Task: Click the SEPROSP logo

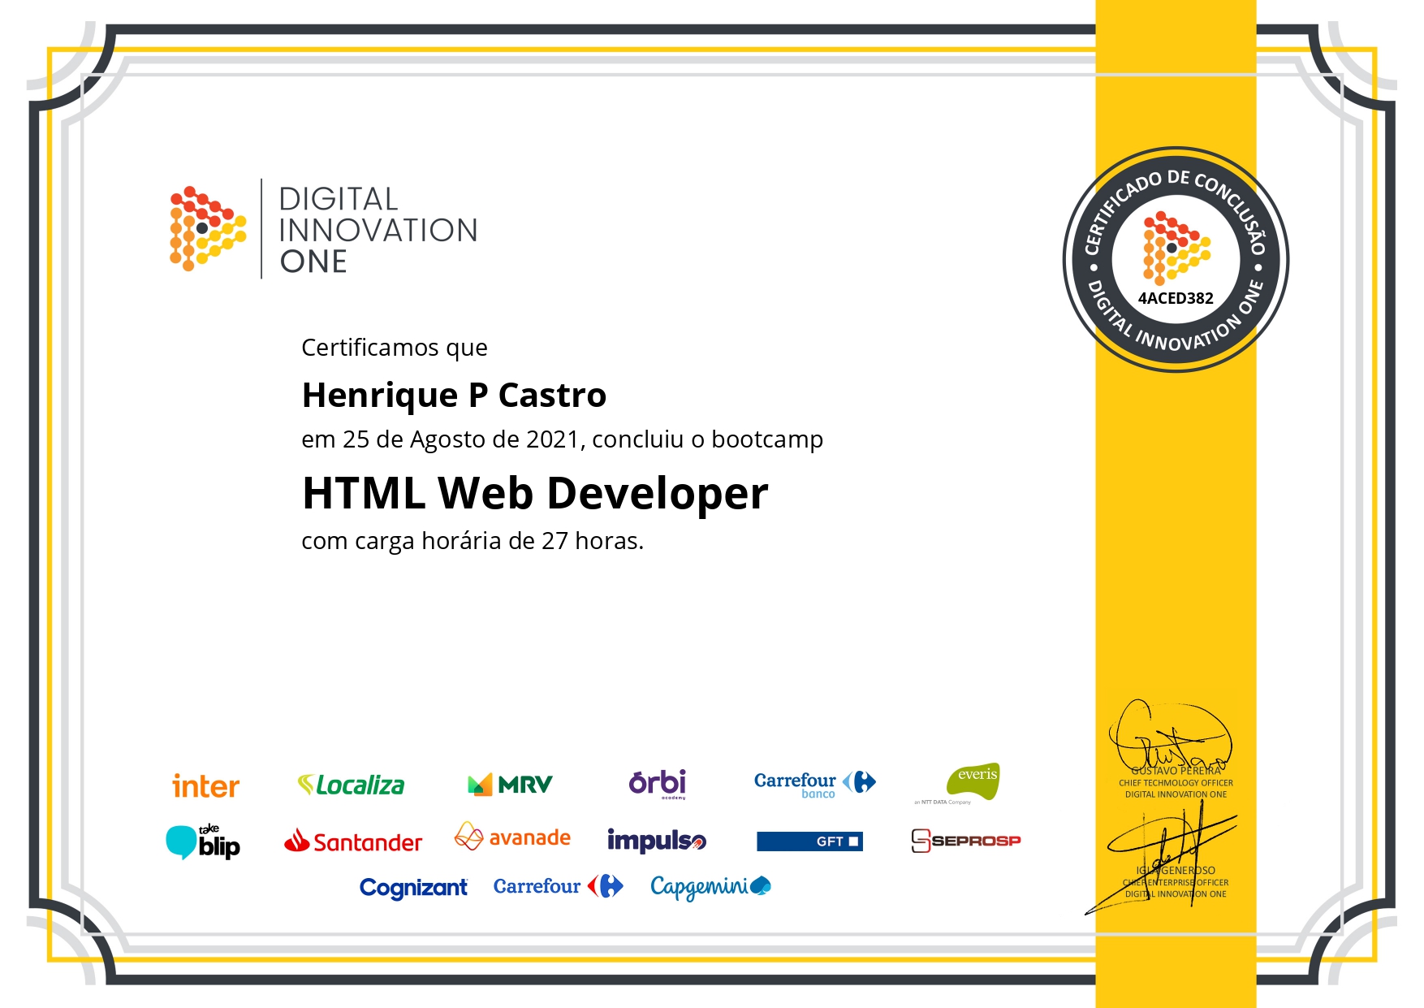Action: (965, 841)
